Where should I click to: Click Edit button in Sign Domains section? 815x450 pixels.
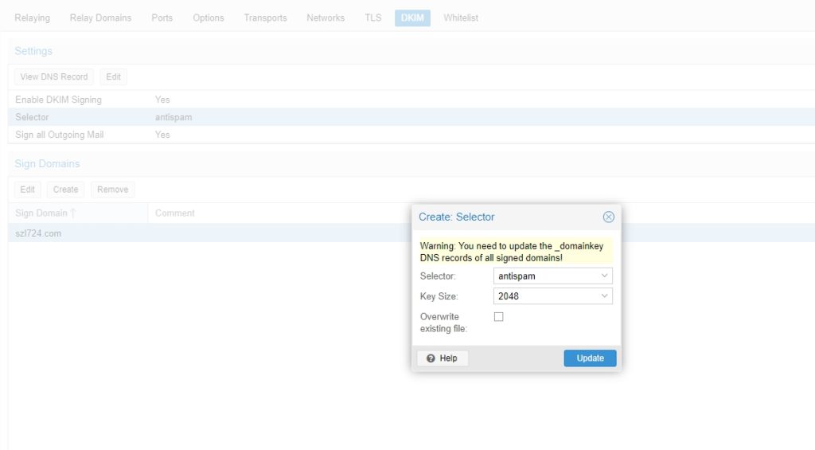[28, 190]
